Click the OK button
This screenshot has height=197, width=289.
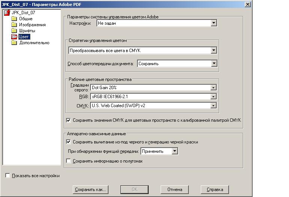click(x=134, y=190)
